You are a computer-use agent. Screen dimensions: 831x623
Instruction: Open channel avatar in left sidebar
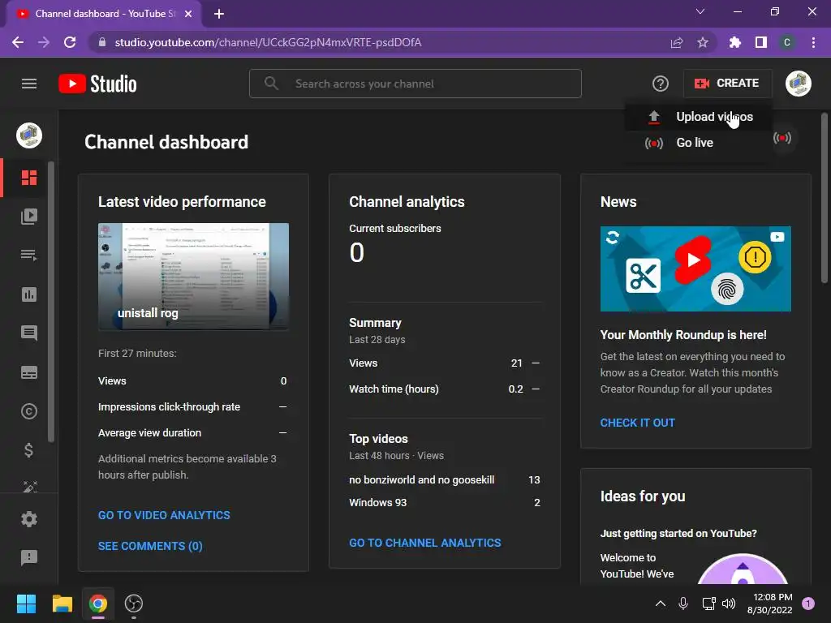click(x=29, y=135)
